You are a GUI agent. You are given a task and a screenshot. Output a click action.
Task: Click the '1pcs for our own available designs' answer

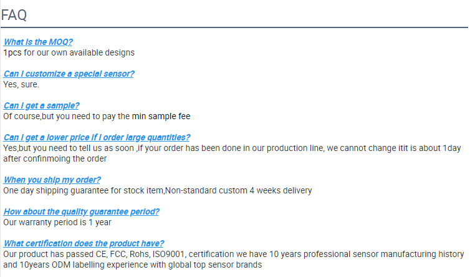(x=69, y=52)
